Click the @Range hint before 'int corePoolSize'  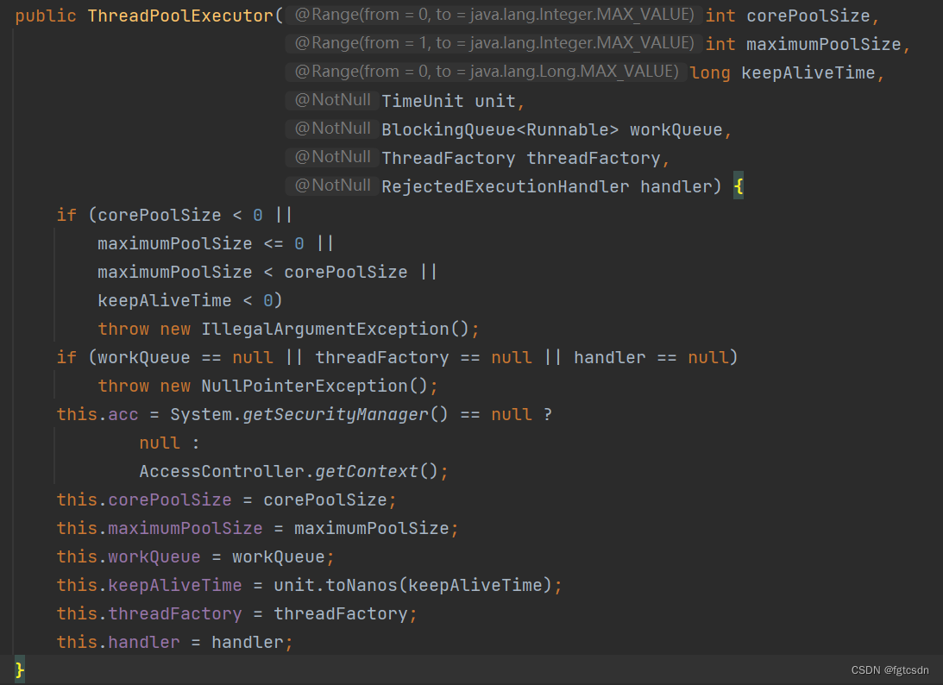tap(494, 15)
